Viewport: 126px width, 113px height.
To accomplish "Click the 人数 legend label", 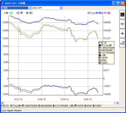I will point(6,13).
